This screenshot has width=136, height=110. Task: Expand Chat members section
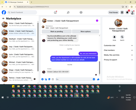118,50
